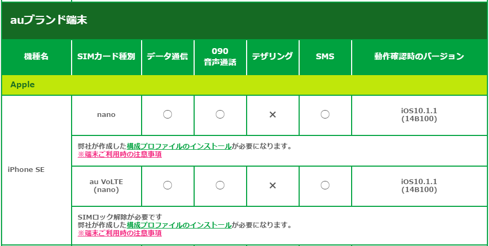Screen dimensions: 489x246
Task: Click the au VoLTE (nano) SIM type cell
Action: tap(107, 186)
